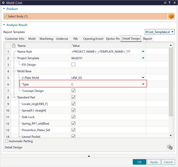Click the scrollbar up arrow
This screenshot has height=167, width=178.
tap(171, 45)
